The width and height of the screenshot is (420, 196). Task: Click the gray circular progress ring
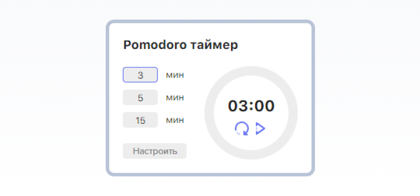pyautogui.click(x=251, y=71)
